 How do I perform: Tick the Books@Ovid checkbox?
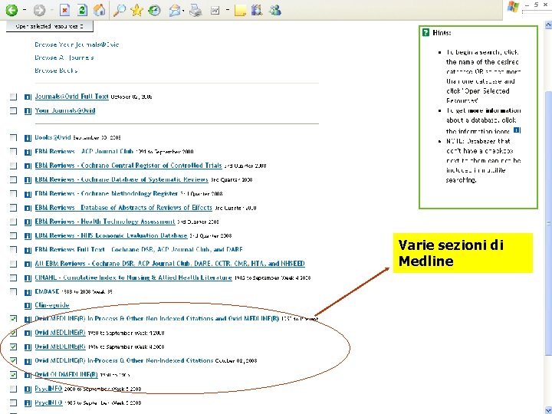13,138
